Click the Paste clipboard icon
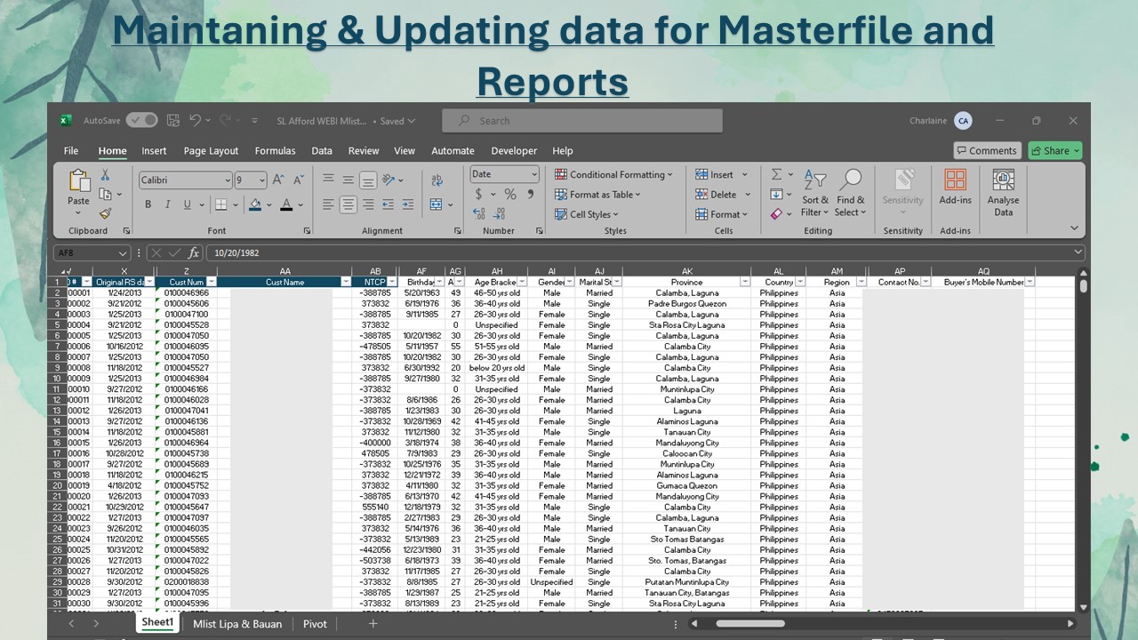The image size is (1138, 640). point(79,181)
